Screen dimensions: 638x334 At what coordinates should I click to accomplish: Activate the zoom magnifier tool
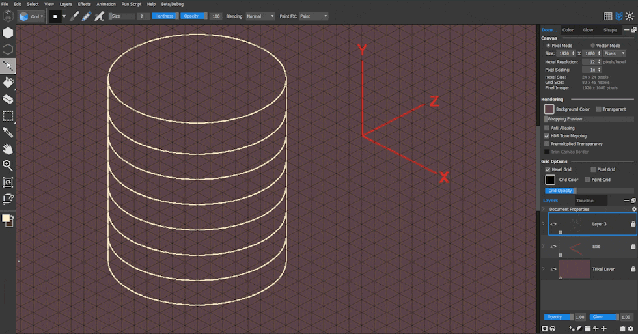[x=8, y=165]
